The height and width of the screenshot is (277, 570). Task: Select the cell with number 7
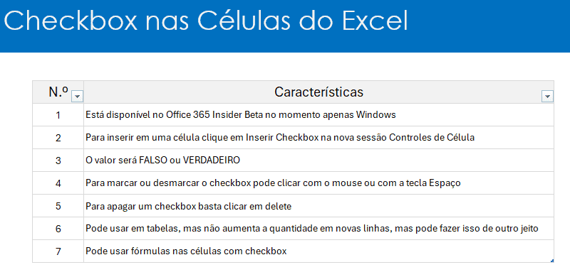58,251
